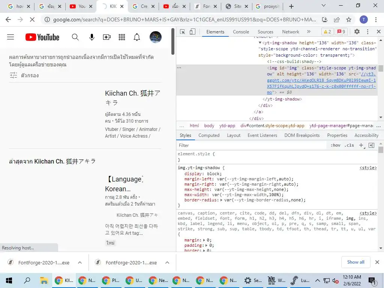Click the styles Filter input field
This screenshot has width=384, height=288.
(252, 145)
